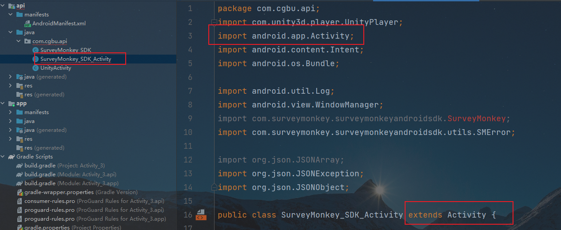Click android.util.Log import text

click(291, 91)
